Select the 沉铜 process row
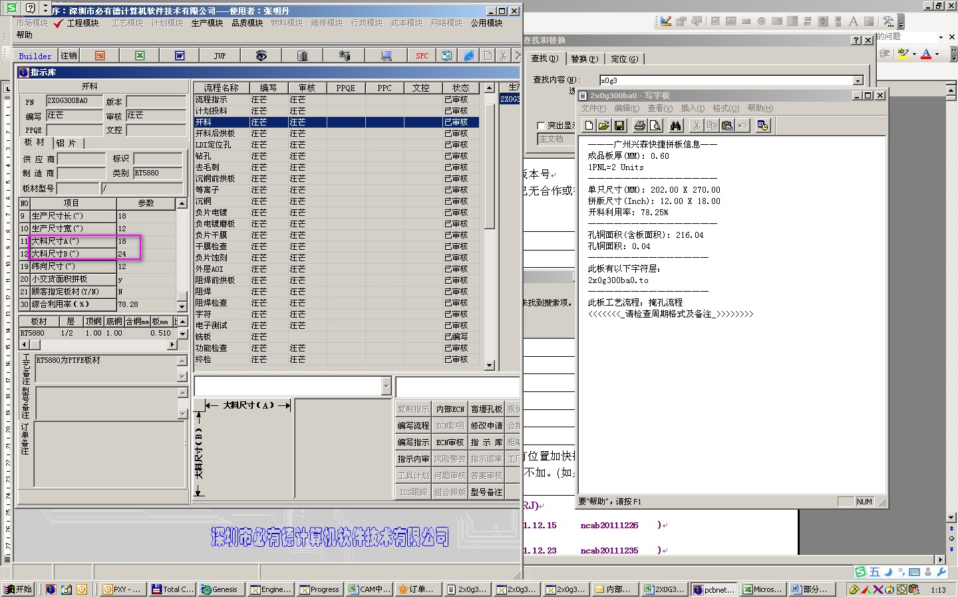Screen dimensions: 958x598 336,201
